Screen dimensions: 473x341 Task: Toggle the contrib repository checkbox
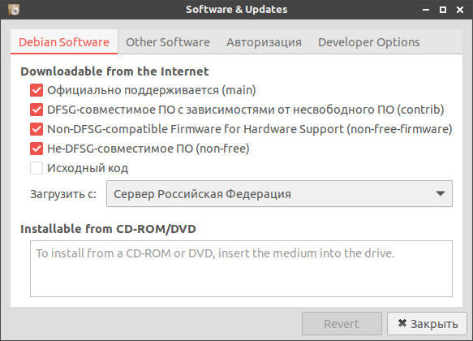tap(37, 110)
